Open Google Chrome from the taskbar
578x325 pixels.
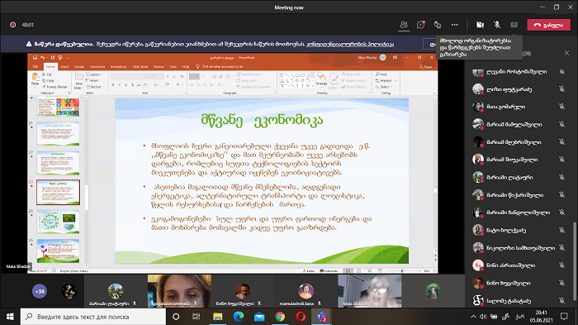point(280,317)
